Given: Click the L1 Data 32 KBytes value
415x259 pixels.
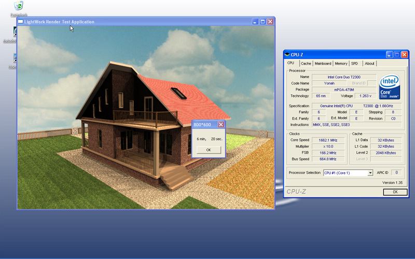Looking at the screenshot, I should pyautogui.click(x=385, y=140).
